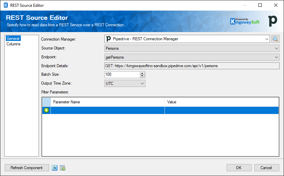Switch to the Columns page
This screenshot has height=176, width=284.
[13, 44]
